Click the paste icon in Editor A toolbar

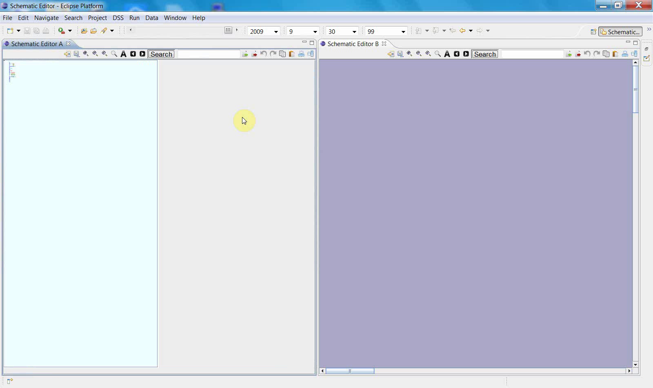pos(292,54)
